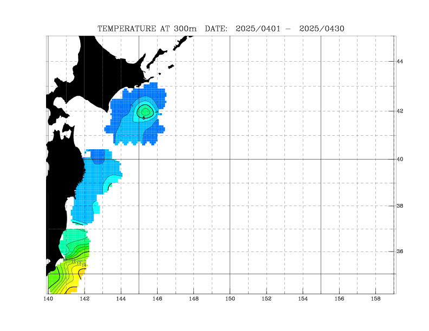Click the 40 latitude axis label

400,160
